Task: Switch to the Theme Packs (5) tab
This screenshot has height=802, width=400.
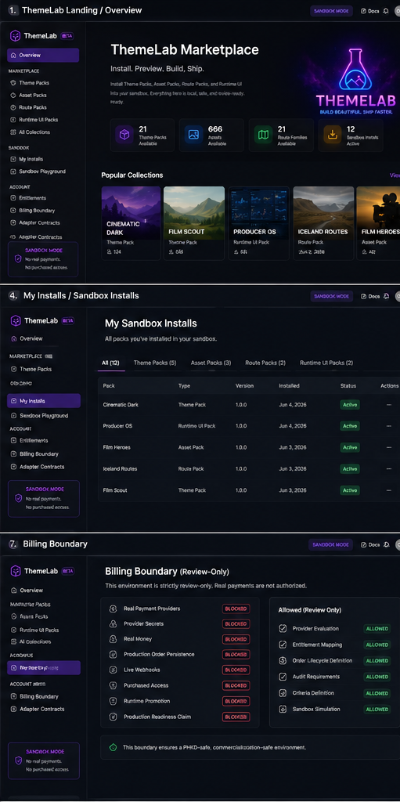Action: click(x=155, y=363)
